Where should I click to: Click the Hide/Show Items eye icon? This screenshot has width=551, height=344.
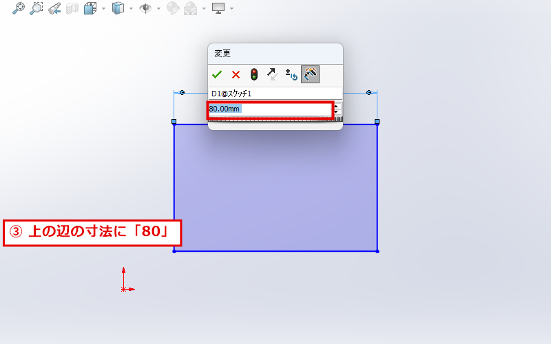click(145, 8)
